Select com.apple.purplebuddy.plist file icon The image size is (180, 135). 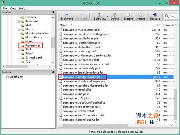click(x=61, y=68)
